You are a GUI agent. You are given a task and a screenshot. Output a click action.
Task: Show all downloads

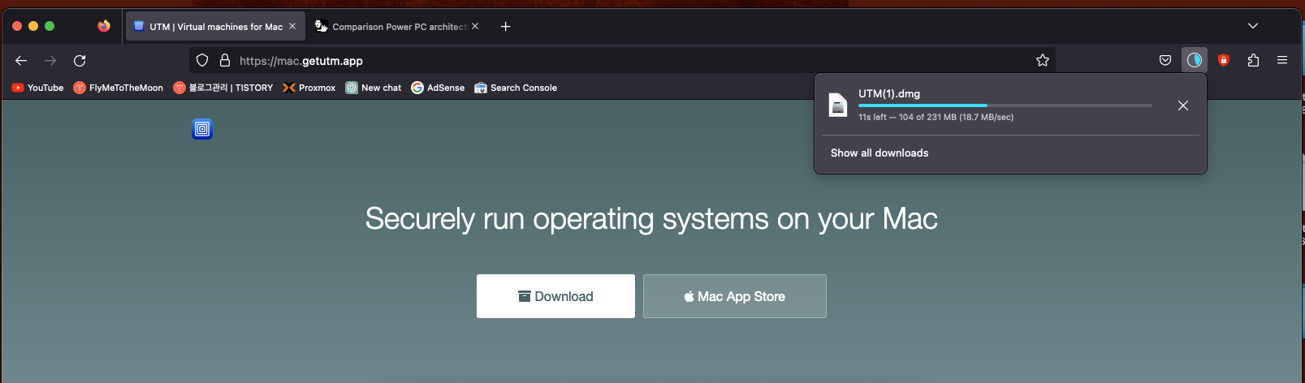[879, 153]
